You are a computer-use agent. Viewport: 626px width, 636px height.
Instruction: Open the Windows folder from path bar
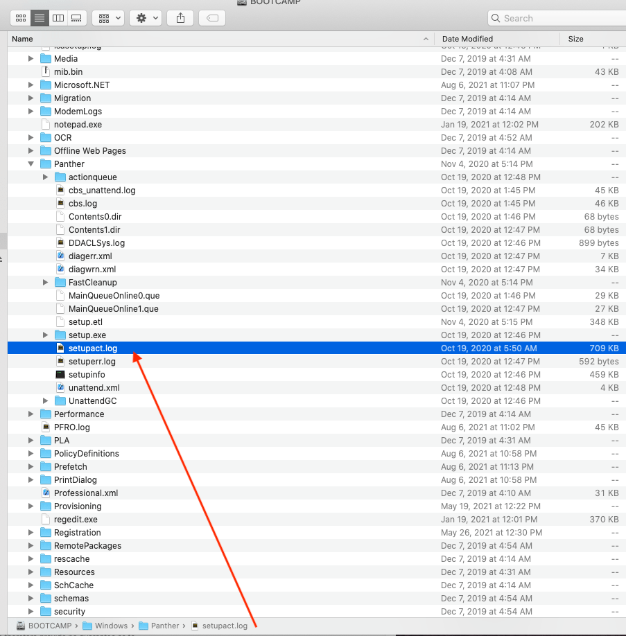click(x=111, y=626)
